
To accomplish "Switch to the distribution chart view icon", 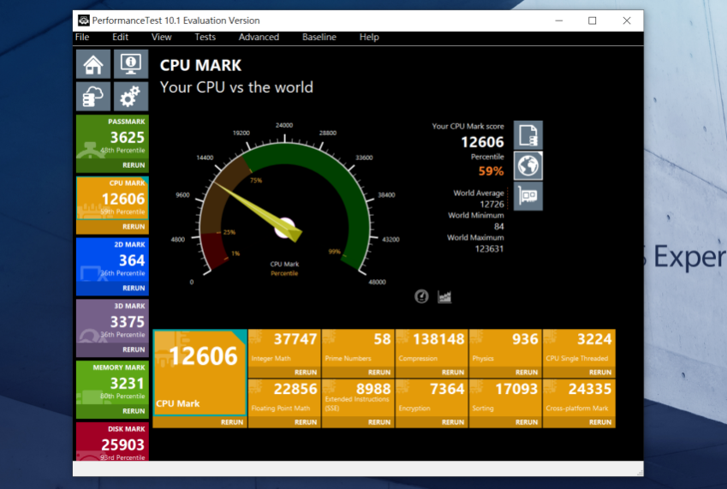I will (x=444, y=296).
